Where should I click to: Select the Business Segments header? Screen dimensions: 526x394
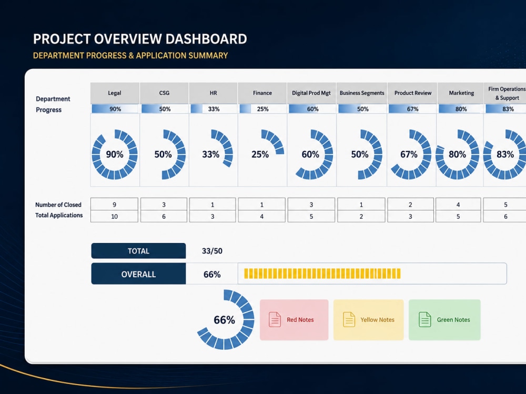point(362,93)
